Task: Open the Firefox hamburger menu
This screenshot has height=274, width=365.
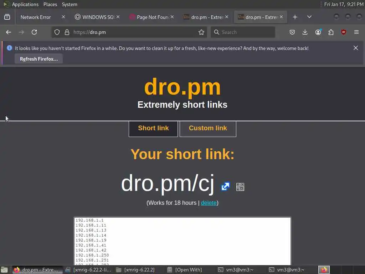Action: 356,32
